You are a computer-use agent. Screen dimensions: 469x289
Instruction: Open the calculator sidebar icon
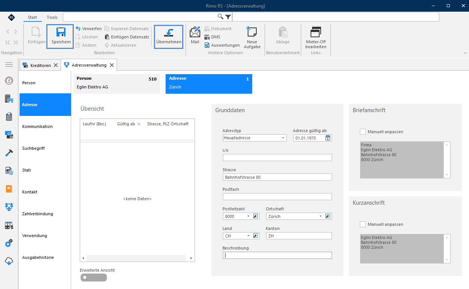(x=9, y=117)
